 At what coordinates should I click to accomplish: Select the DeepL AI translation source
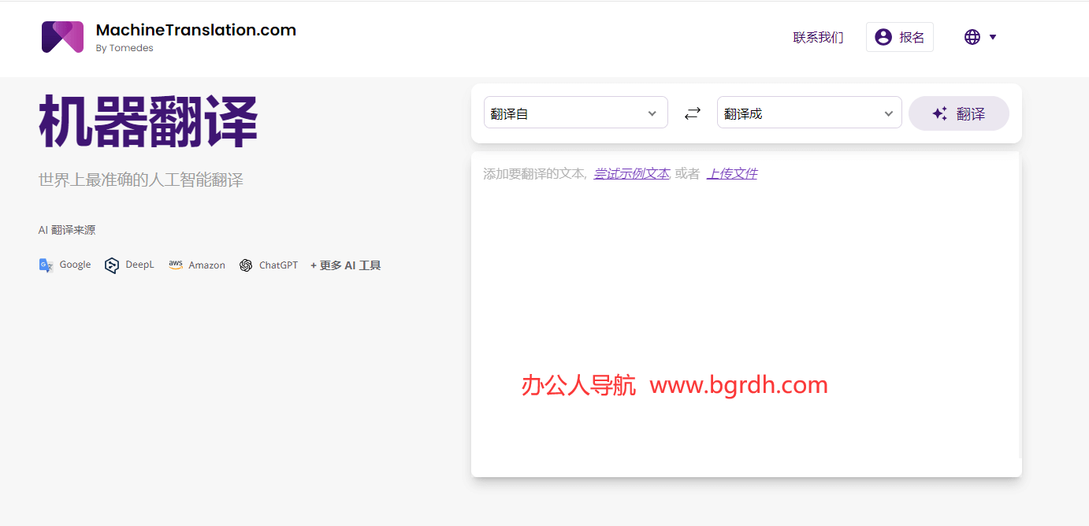(111, 265)
